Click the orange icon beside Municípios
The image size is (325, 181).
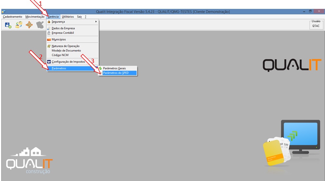coord(49,39)
